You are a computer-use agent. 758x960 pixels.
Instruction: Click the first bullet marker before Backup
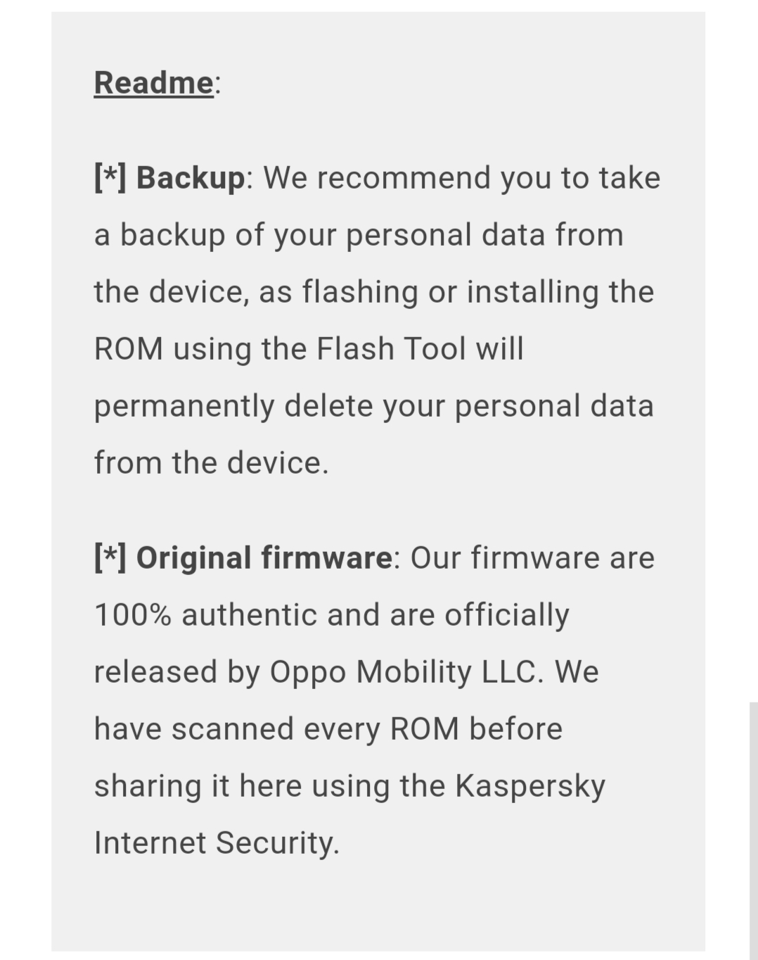pyautogui.click(x=110, y=177)
